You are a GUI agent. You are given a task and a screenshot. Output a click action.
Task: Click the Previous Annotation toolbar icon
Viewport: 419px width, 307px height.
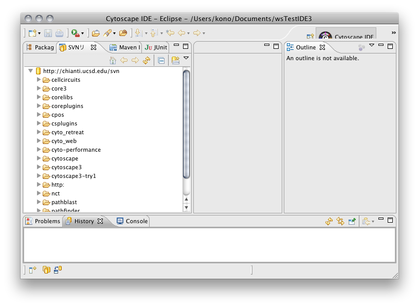(154, 33)
